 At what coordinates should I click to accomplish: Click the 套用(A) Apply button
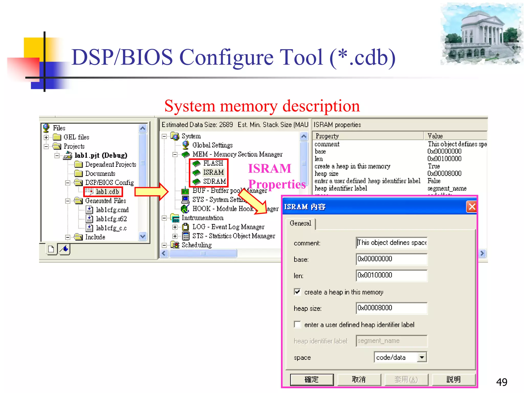click(x=406, y=379)
